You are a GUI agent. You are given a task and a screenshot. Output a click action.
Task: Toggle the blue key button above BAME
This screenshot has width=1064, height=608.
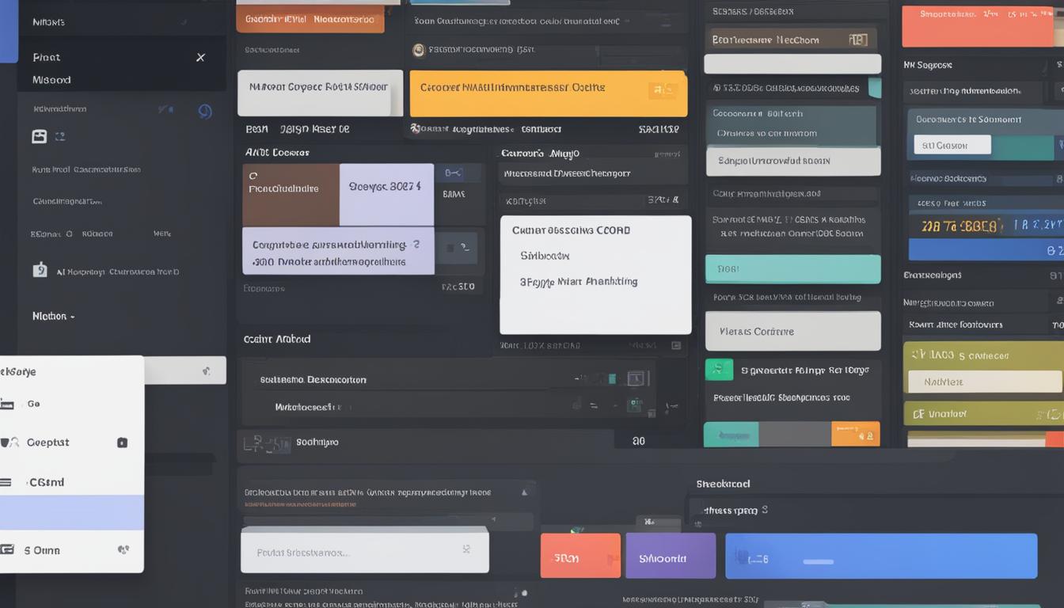pyautogui.click(x=453, y=173)
